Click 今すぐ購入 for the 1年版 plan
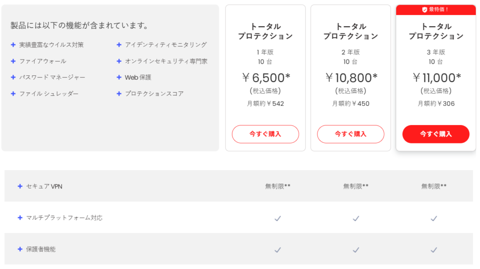This screenshot has width=480, height=269. tap(265, 134)
